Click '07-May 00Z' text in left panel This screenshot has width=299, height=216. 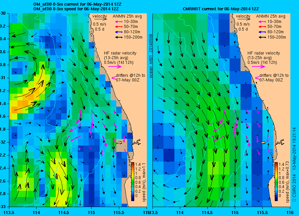[128, 80]
